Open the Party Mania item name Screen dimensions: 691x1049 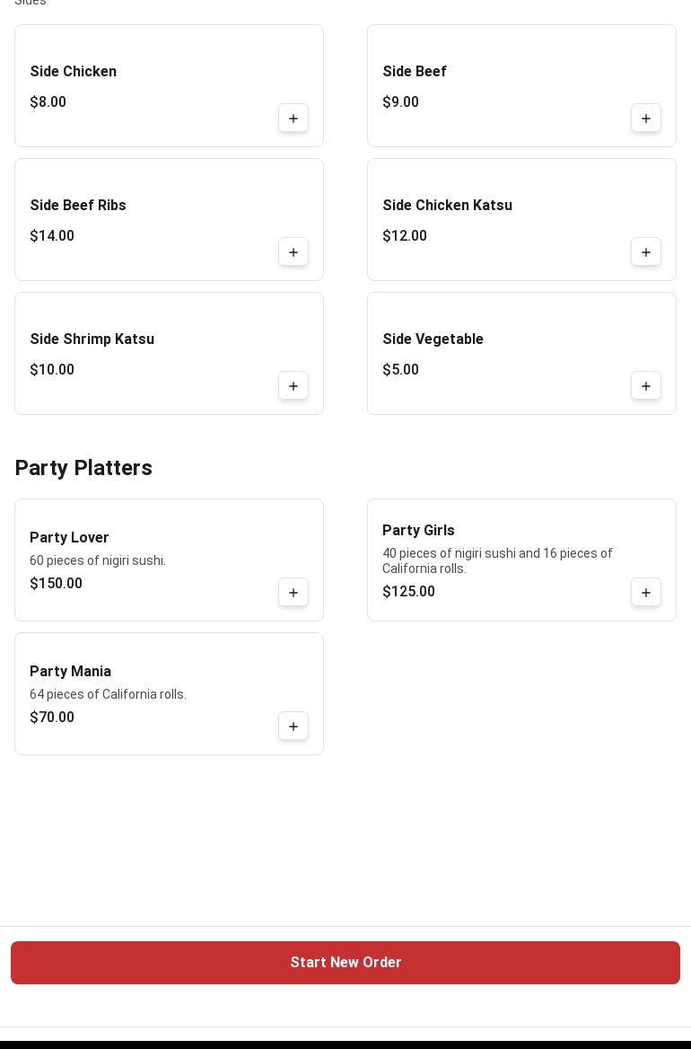pyautogui.click(x=70, y=672)
